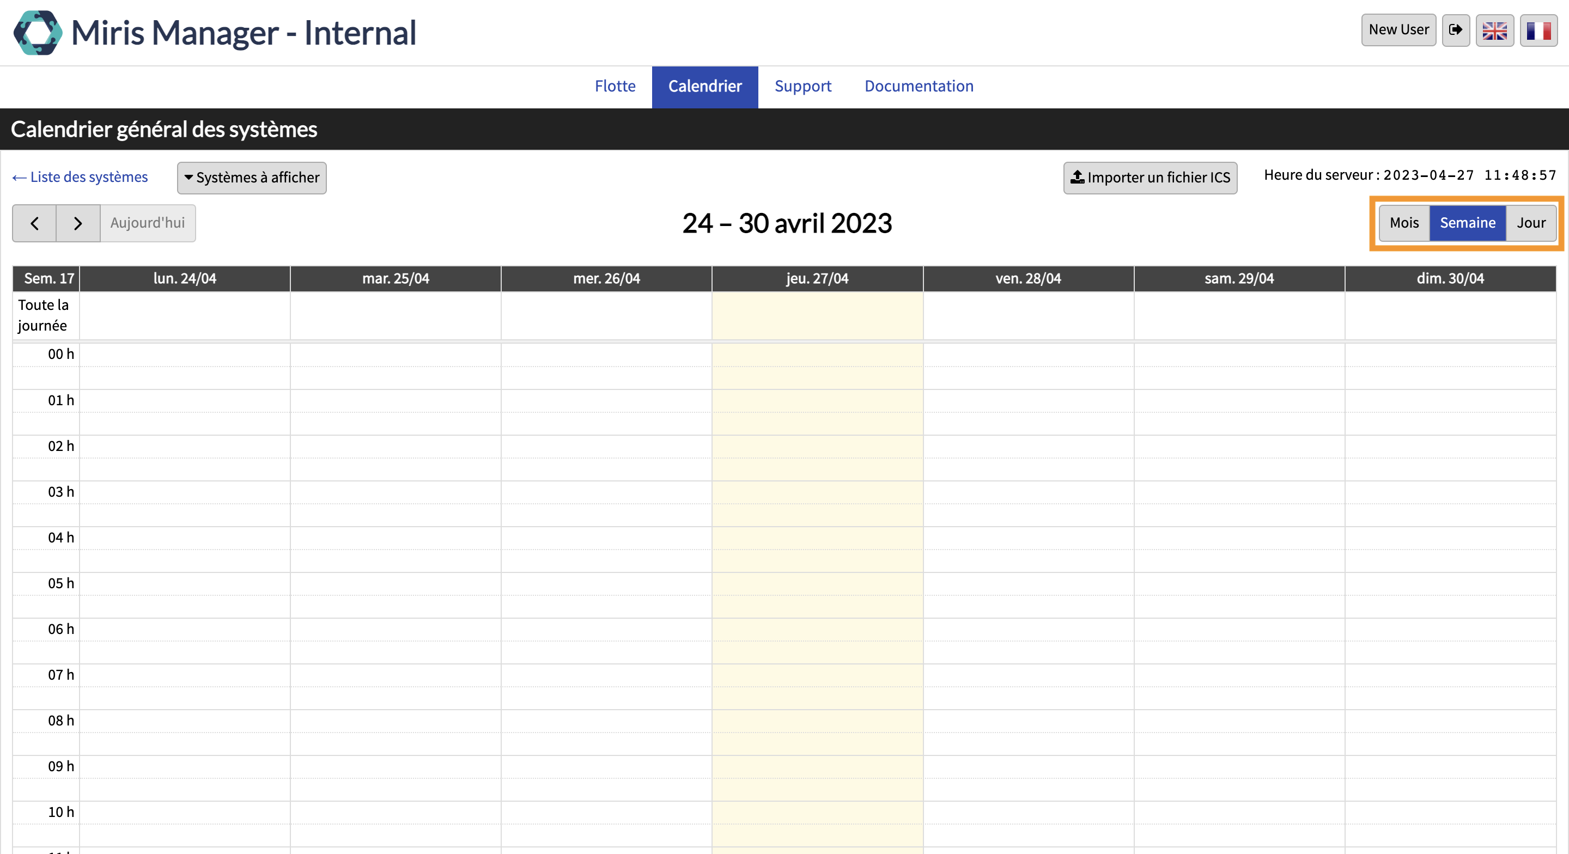Click the 08 h slot on lun. 24/04

(x=185, y=721)
